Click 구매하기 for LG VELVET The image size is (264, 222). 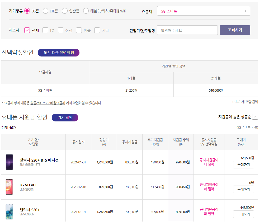pyautogui.click(x=243, y=190)
